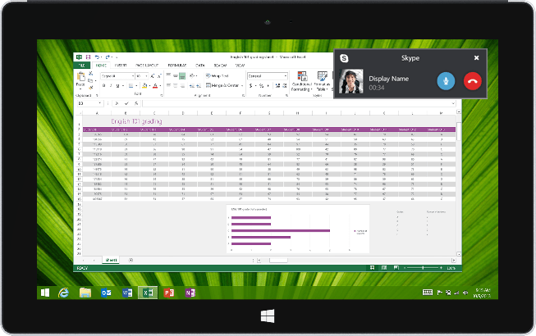Open PowerPoint from the taskbar
Viewport: 536px width, 336px height.
point(169,293)
